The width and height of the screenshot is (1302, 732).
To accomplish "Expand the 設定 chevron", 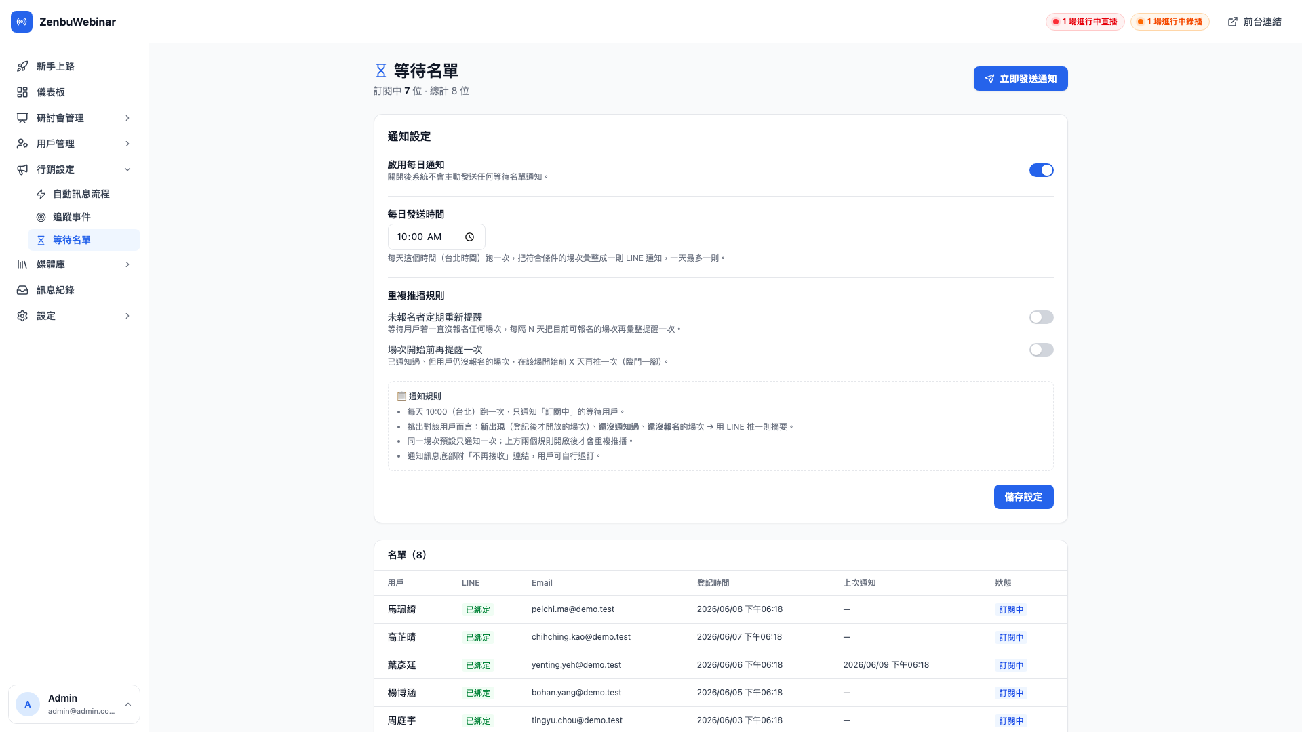I will pyautogui.click(x=127, y=316).
